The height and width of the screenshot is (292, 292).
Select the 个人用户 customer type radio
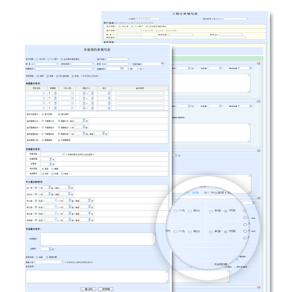[48, 59]
